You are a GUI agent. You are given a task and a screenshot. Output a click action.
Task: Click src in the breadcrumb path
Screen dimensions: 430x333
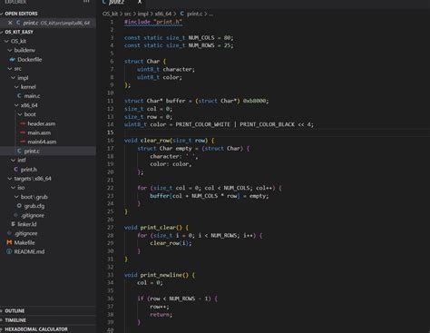point(128,14)
